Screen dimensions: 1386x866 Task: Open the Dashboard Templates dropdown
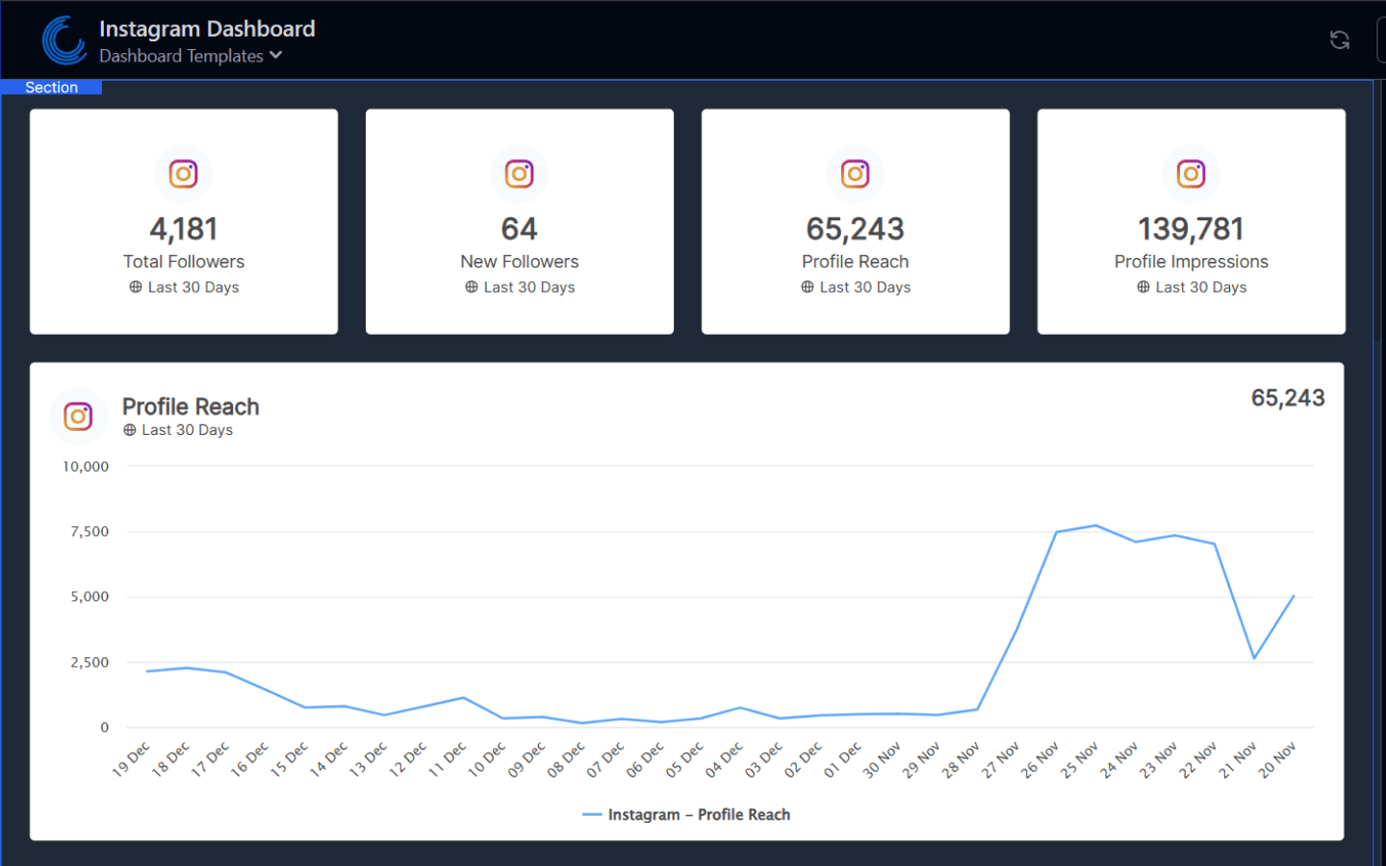[182, 56]
